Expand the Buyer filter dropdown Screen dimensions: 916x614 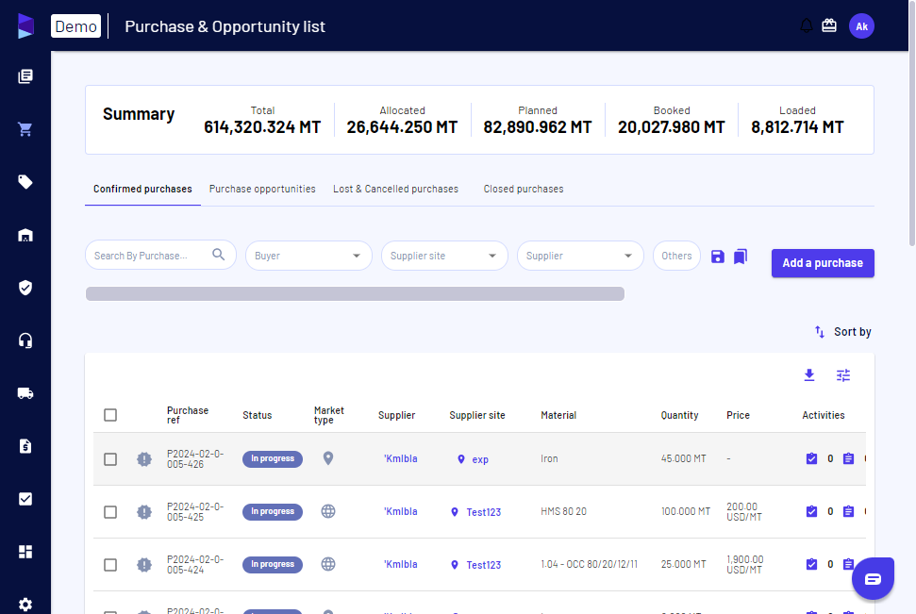[308, 256]
